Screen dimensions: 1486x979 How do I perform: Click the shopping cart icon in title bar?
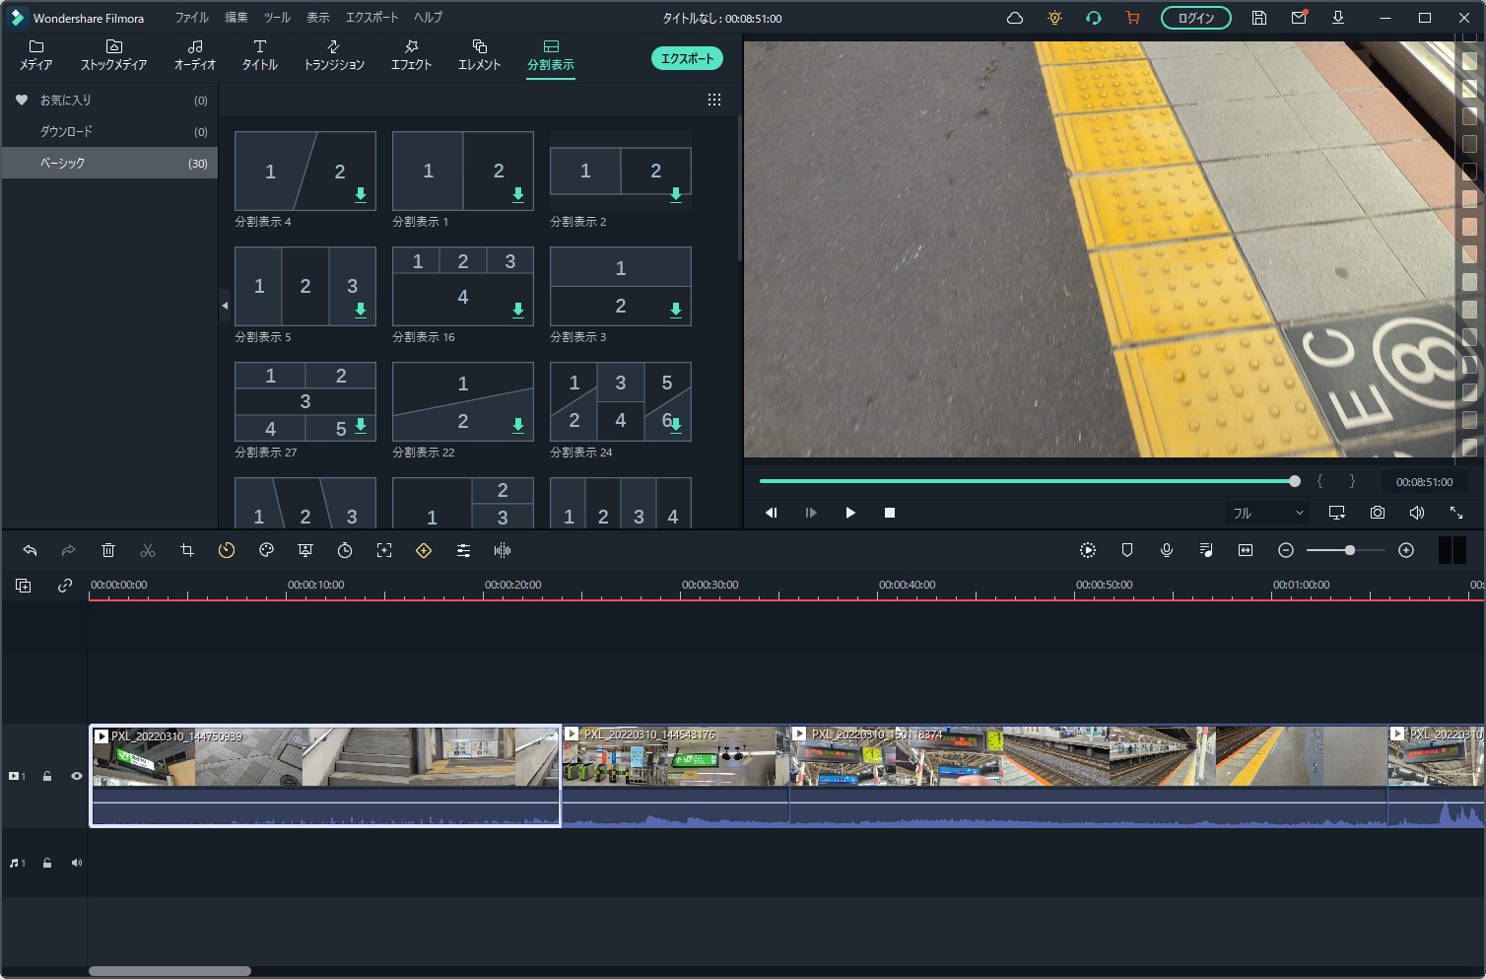[x=1132, y=18]
